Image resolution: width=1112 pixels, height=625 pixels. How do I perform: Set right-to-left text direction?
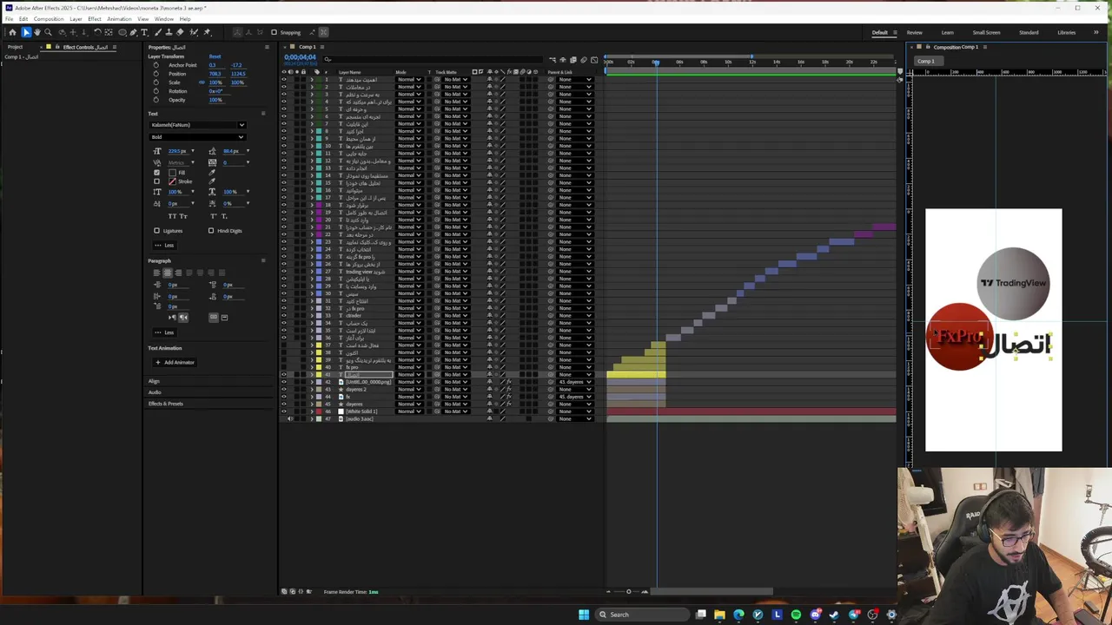tap(183, 318)
